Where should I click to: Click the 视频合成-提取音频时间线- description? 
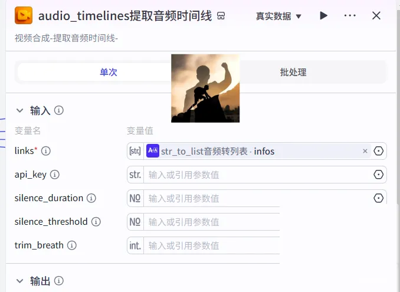(x=66, y=38)
